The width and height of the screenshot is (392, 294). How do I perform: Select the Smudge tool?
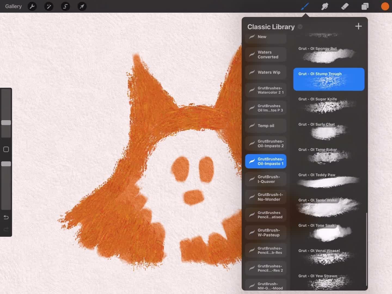(x=325, y=6)
